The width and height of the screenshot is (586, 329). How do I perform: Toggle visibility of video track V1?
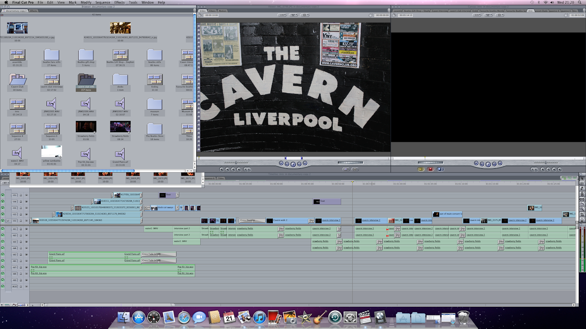[3, 221]
